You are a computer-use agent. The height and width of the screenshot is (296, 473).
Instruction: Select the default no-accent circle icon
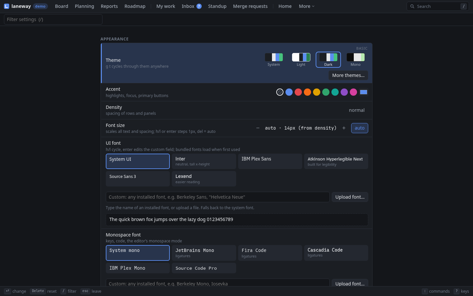280,92
